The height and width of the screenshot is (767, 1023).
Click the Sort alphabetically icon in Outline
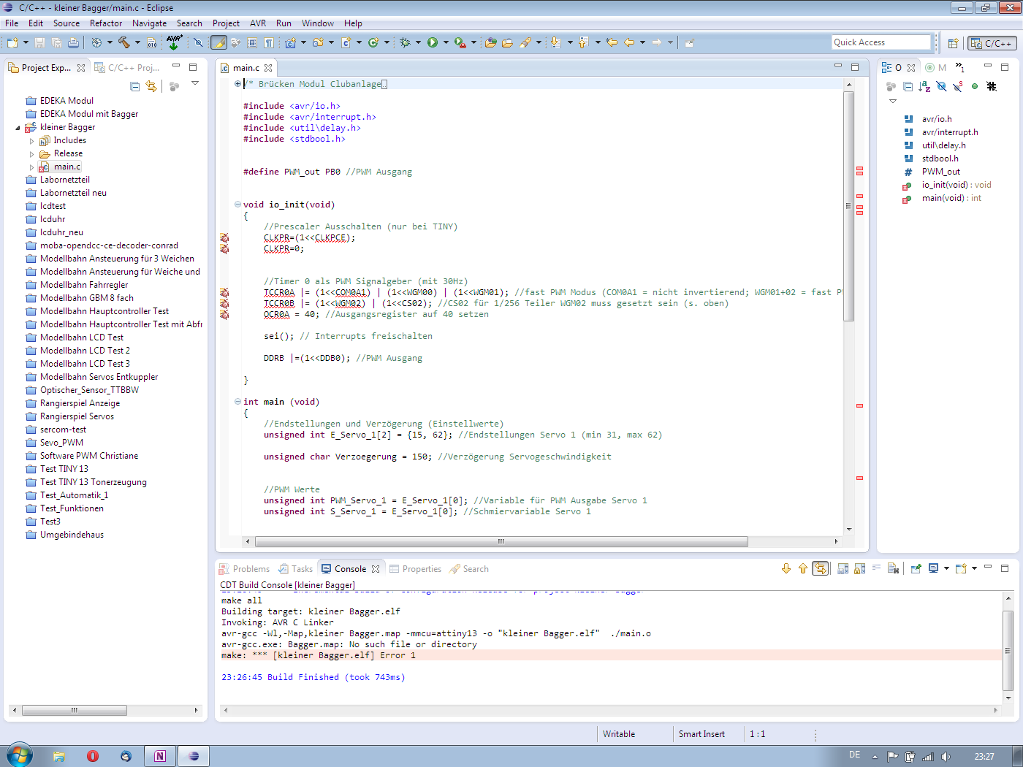924,86
